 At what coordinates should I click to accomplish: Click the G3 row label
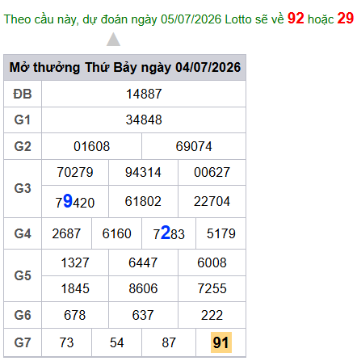point(23,188)
